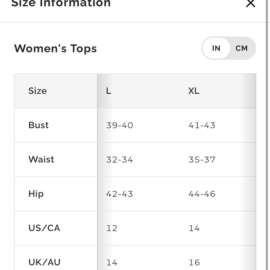Select UK/AU size 16 cell
Viewport: 270px width, 270px height.
pyautogui.click(x=194, y=262)
